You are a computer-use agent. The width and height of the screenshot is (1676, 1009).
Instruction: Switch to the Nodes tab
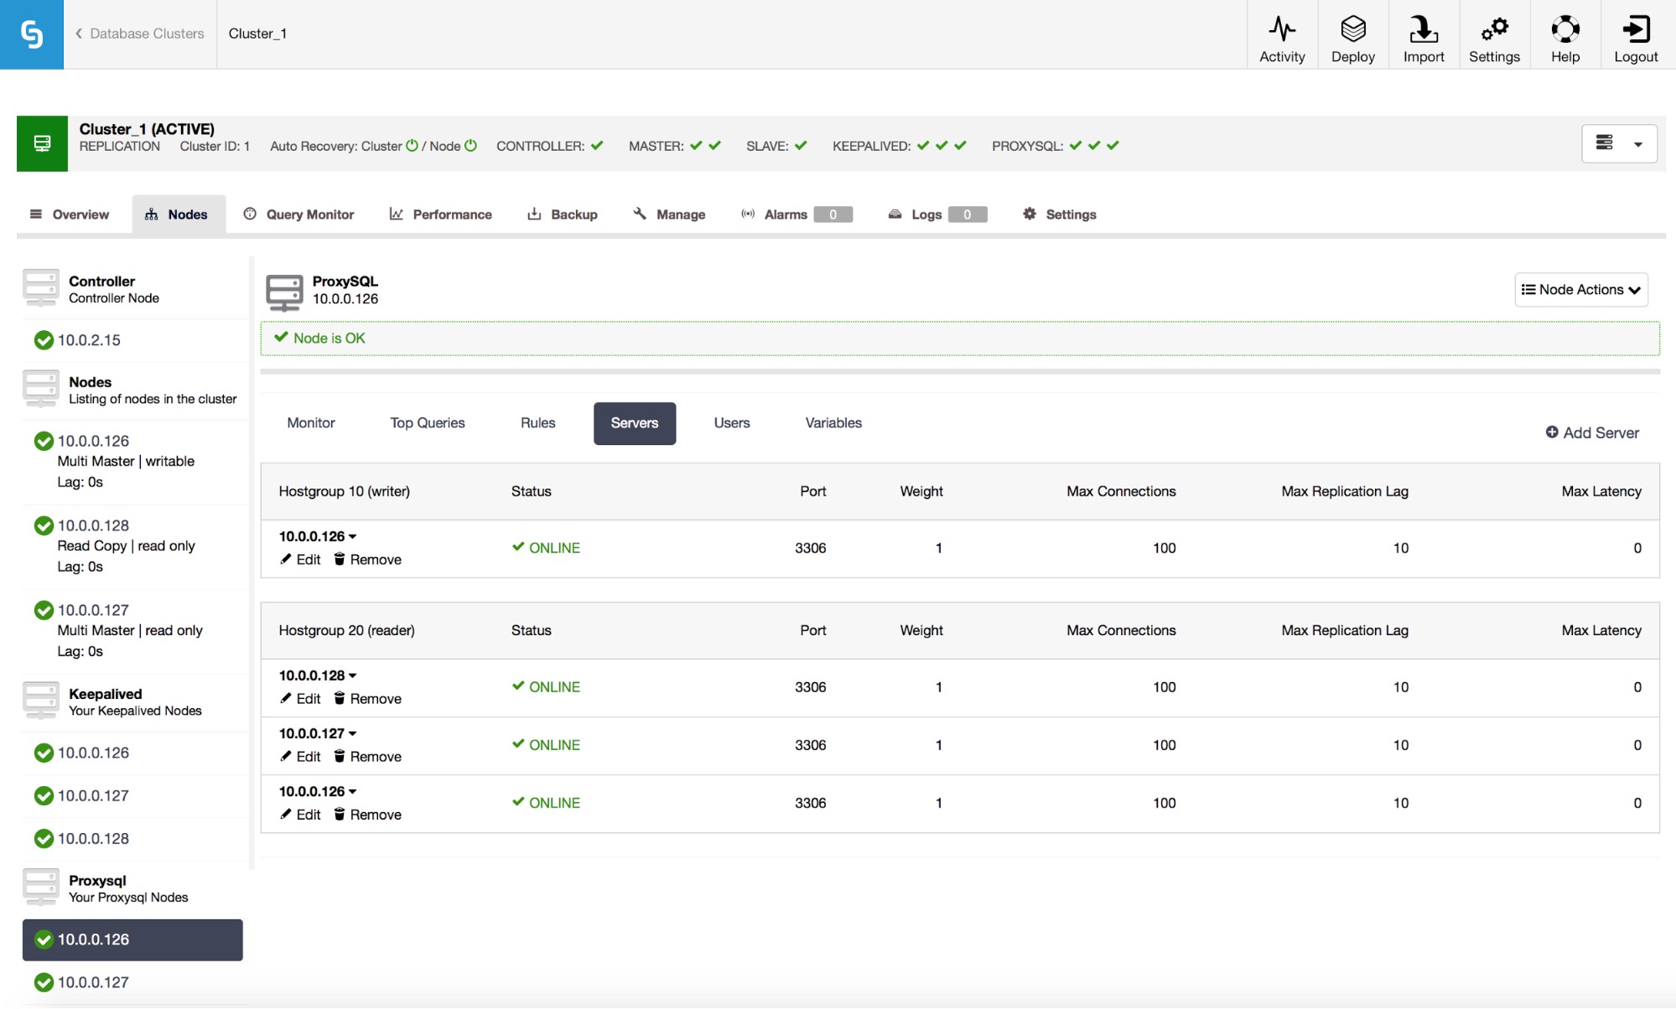click(x=178, y=215)
